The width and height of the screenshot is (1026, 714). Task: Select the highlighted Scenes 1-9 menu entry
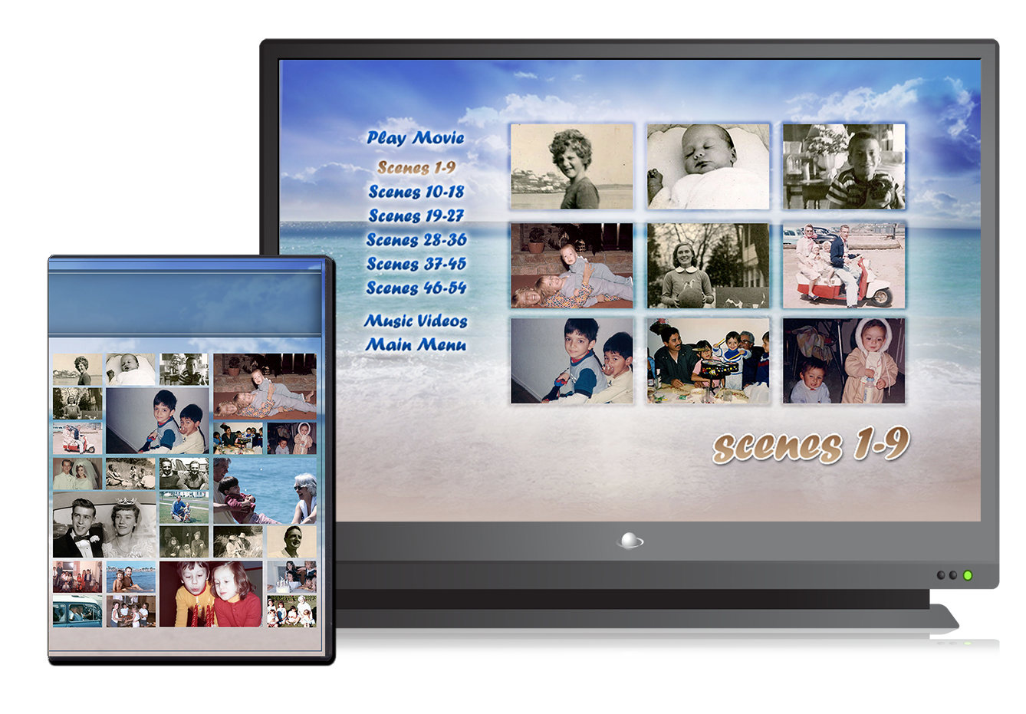click(416, 167)
